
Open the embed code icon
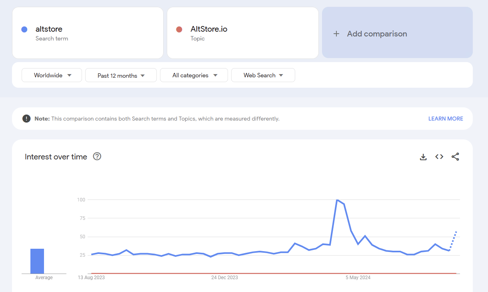point(439,157)
